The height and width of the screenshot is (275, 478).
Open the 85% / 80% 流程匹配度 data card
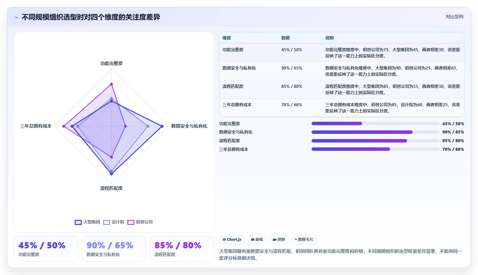pos(182,249)
